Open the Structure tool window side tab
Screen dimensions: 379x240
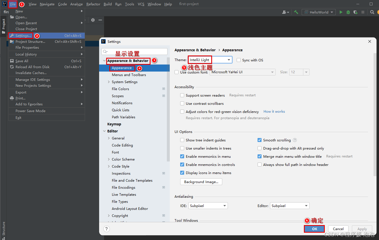click(x=3, y=228)
